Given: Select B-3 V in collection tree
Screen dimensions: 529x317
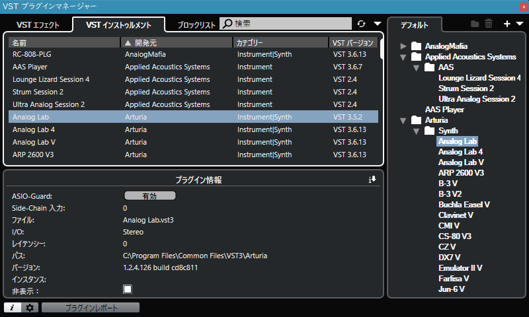Looking at the screenshot, I should click(448, 183).
